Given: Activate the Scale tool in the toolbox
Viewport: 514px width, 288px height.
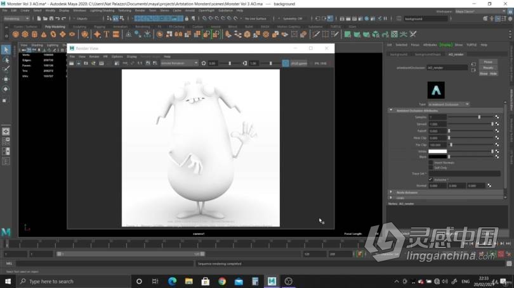Looking at the screenshot, I should (4, 101).
